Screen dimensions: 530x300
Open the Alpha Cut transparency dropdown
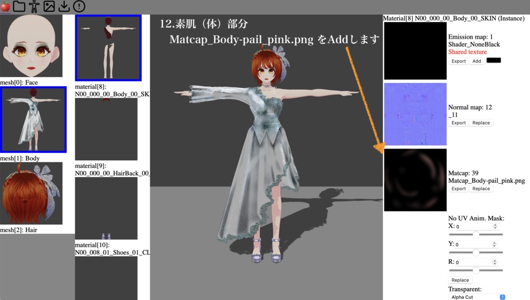(x=477, y=297)
